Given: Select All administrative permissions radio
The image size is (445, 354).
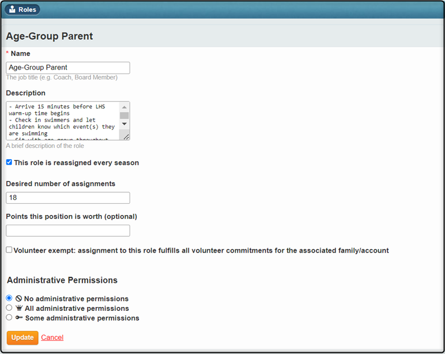Looking at the screenshot, I should pos(9,308).
